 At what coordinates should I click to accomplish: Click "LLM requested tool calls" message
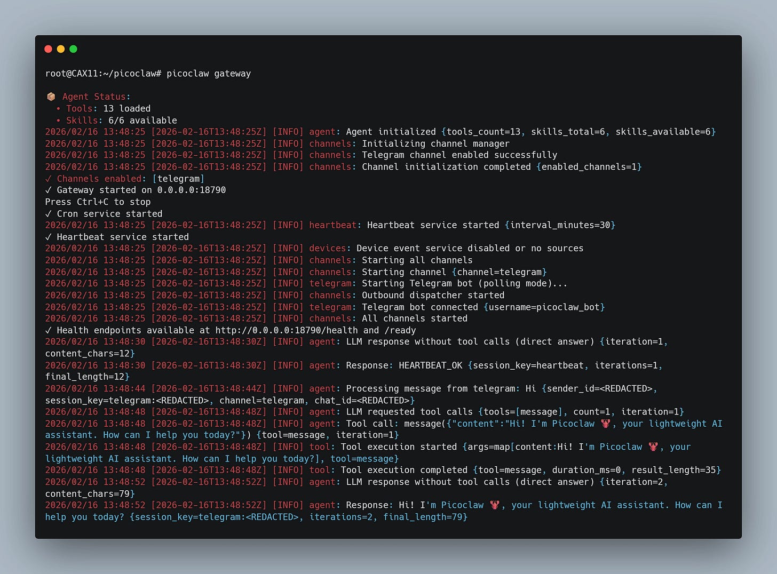[x=409, y=412]
